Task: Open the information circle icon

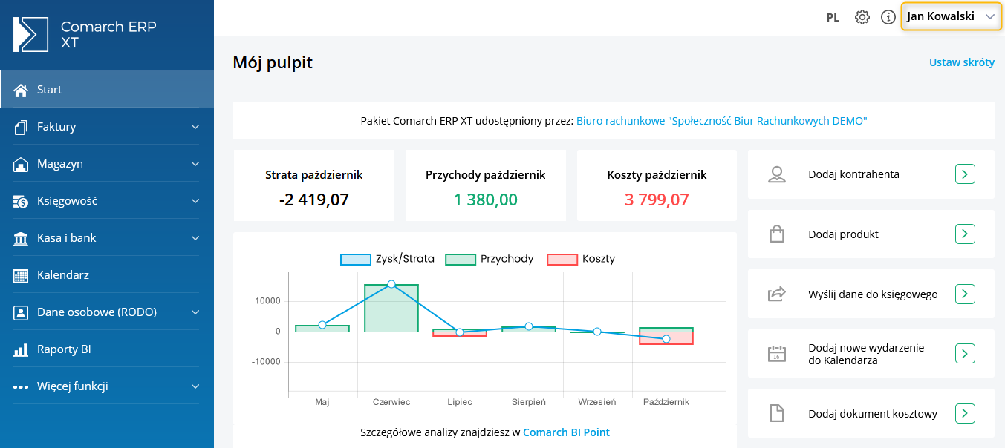Action: tap(888, 17)
